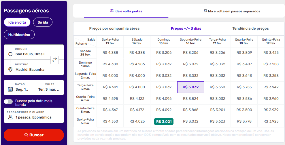Click the calendar icon in dates field
The width and height of the screenshot is (285, 145).
(x=10, y=89)
